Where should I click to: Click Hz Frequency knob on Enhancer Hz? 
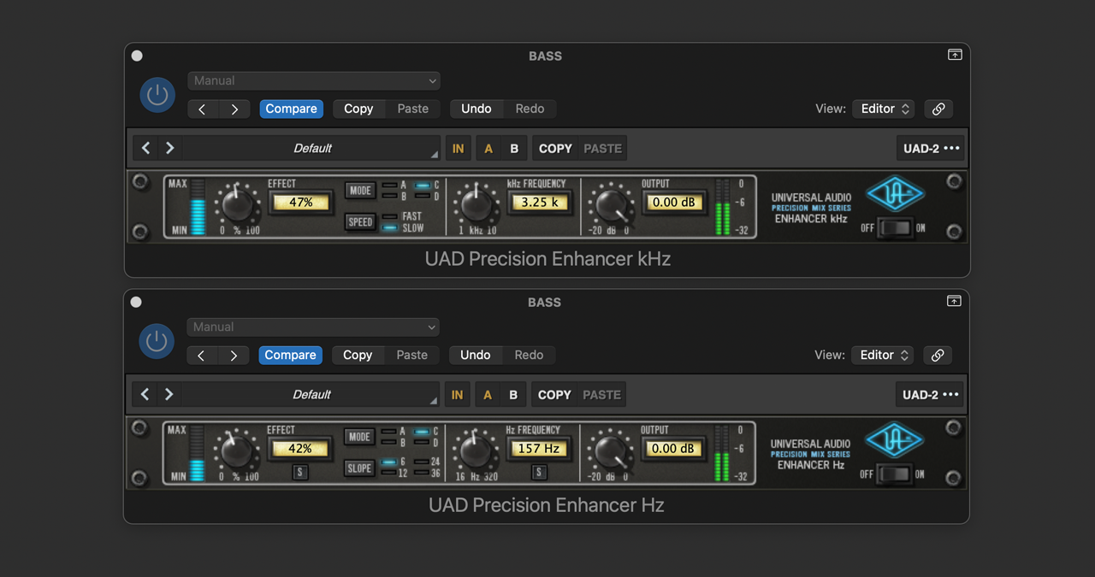[475, 450]
